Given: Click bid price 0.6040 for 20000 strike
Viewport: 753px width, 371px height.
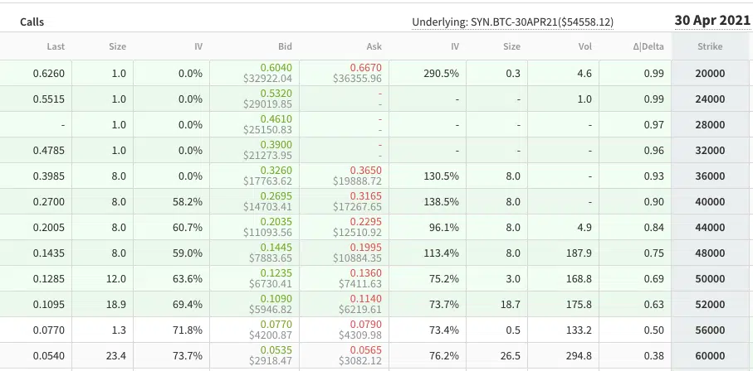Looking at the screenshot, I should 276,68.
